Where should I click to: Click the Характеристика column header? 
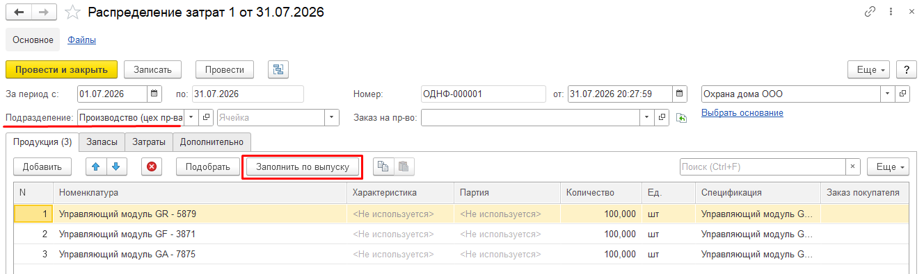click(x=400, y=192)
